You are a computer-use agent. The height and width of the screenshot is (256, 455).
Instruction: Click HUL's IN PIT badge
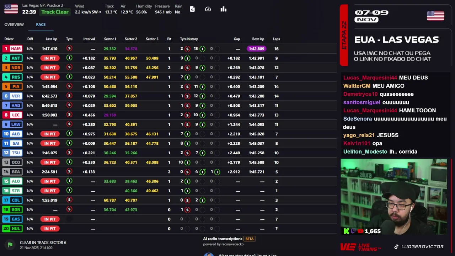(50, 228)
